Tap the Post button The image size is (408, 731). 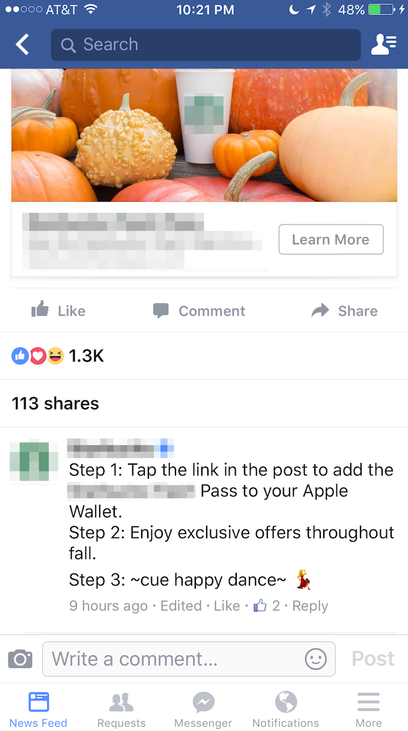373,659
